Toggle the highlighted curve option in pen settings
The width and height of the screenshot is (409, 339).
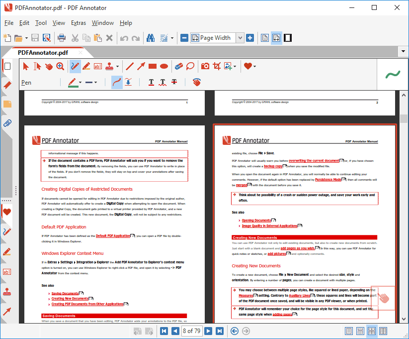click(117, 82)
